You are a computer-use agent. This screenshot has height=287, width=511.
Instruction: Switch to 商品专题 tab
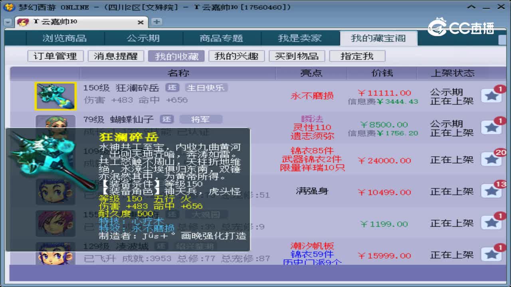point(222,38)
